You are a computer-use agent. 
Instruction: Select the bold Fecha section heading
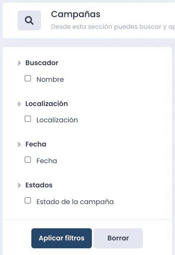[x=36, y=144]
